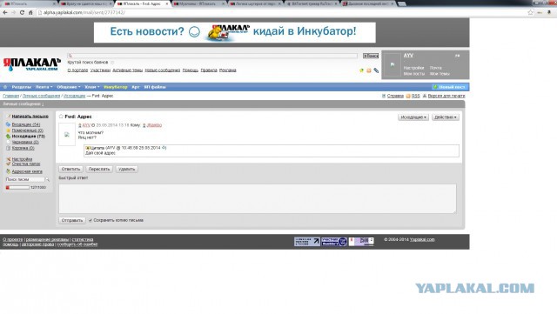Click the mailbox quota progress bar
Image resolution: width=557 pixels, height=314 pixels.
point(17,188)
